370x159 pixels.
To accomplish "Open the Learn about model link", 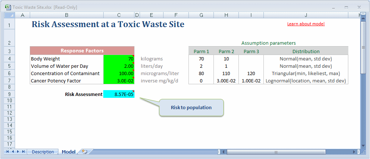I will (x=306, y=24).
